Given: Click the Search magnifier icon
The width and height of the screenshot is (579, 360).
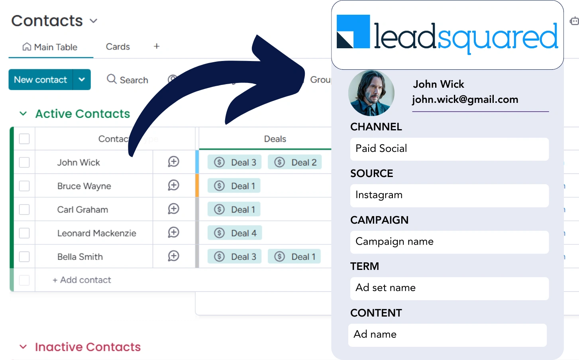Looking at the screenshot, I should (112, 79).
